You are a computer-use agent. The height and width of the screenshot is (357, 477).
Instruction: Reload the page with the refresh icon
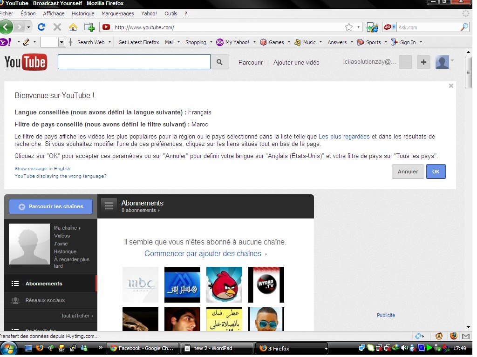tap(41, 27)
